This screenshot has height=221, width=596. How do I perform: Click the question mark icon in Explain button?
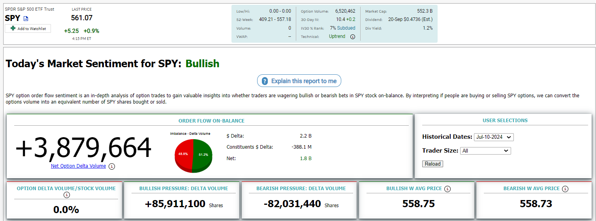[265, 81]
